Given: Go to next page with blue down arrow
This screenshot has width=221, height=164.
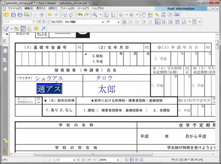Looking at the screenshot, I should tap(42, 15).
